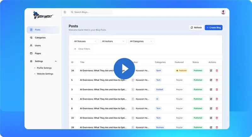Open the All Categories dropdown
The width and height of the screenshot is (252, 137).
click(x=141, y=41)
